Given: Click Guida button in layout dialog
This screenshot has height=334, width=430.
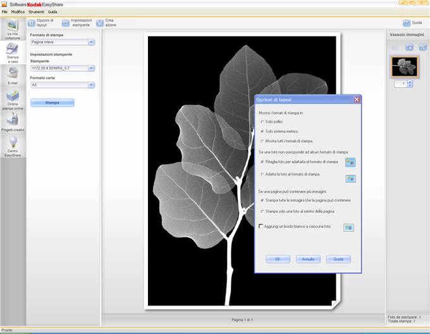Looking at the screenshot, I should 338,259.
